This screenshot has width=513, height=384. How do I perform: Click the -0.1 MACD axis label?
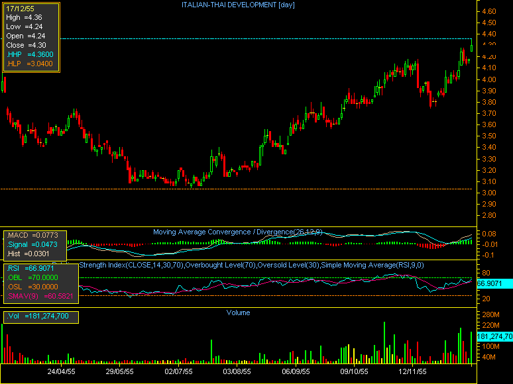pos(488,256)
